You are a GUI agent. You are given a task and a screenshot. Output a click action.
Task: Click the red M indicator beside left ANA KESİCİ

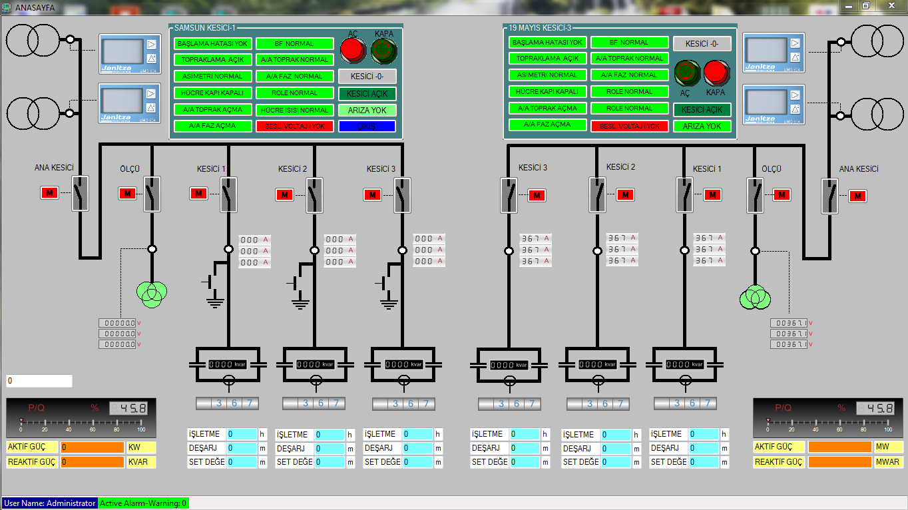click(49, 193)
